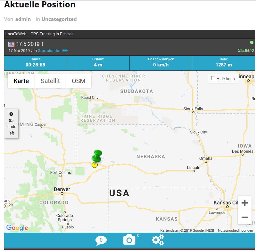The height and width of the screenshot is (251, 256).
Task: Click the yellow current position dot
Action: [x=95, y=165]
